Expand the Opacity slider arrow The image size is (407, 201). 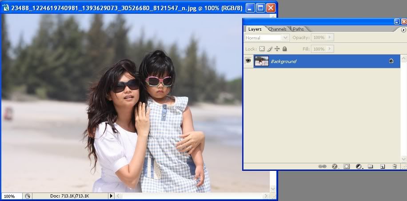pyautogui.click(x=330, y=38)
